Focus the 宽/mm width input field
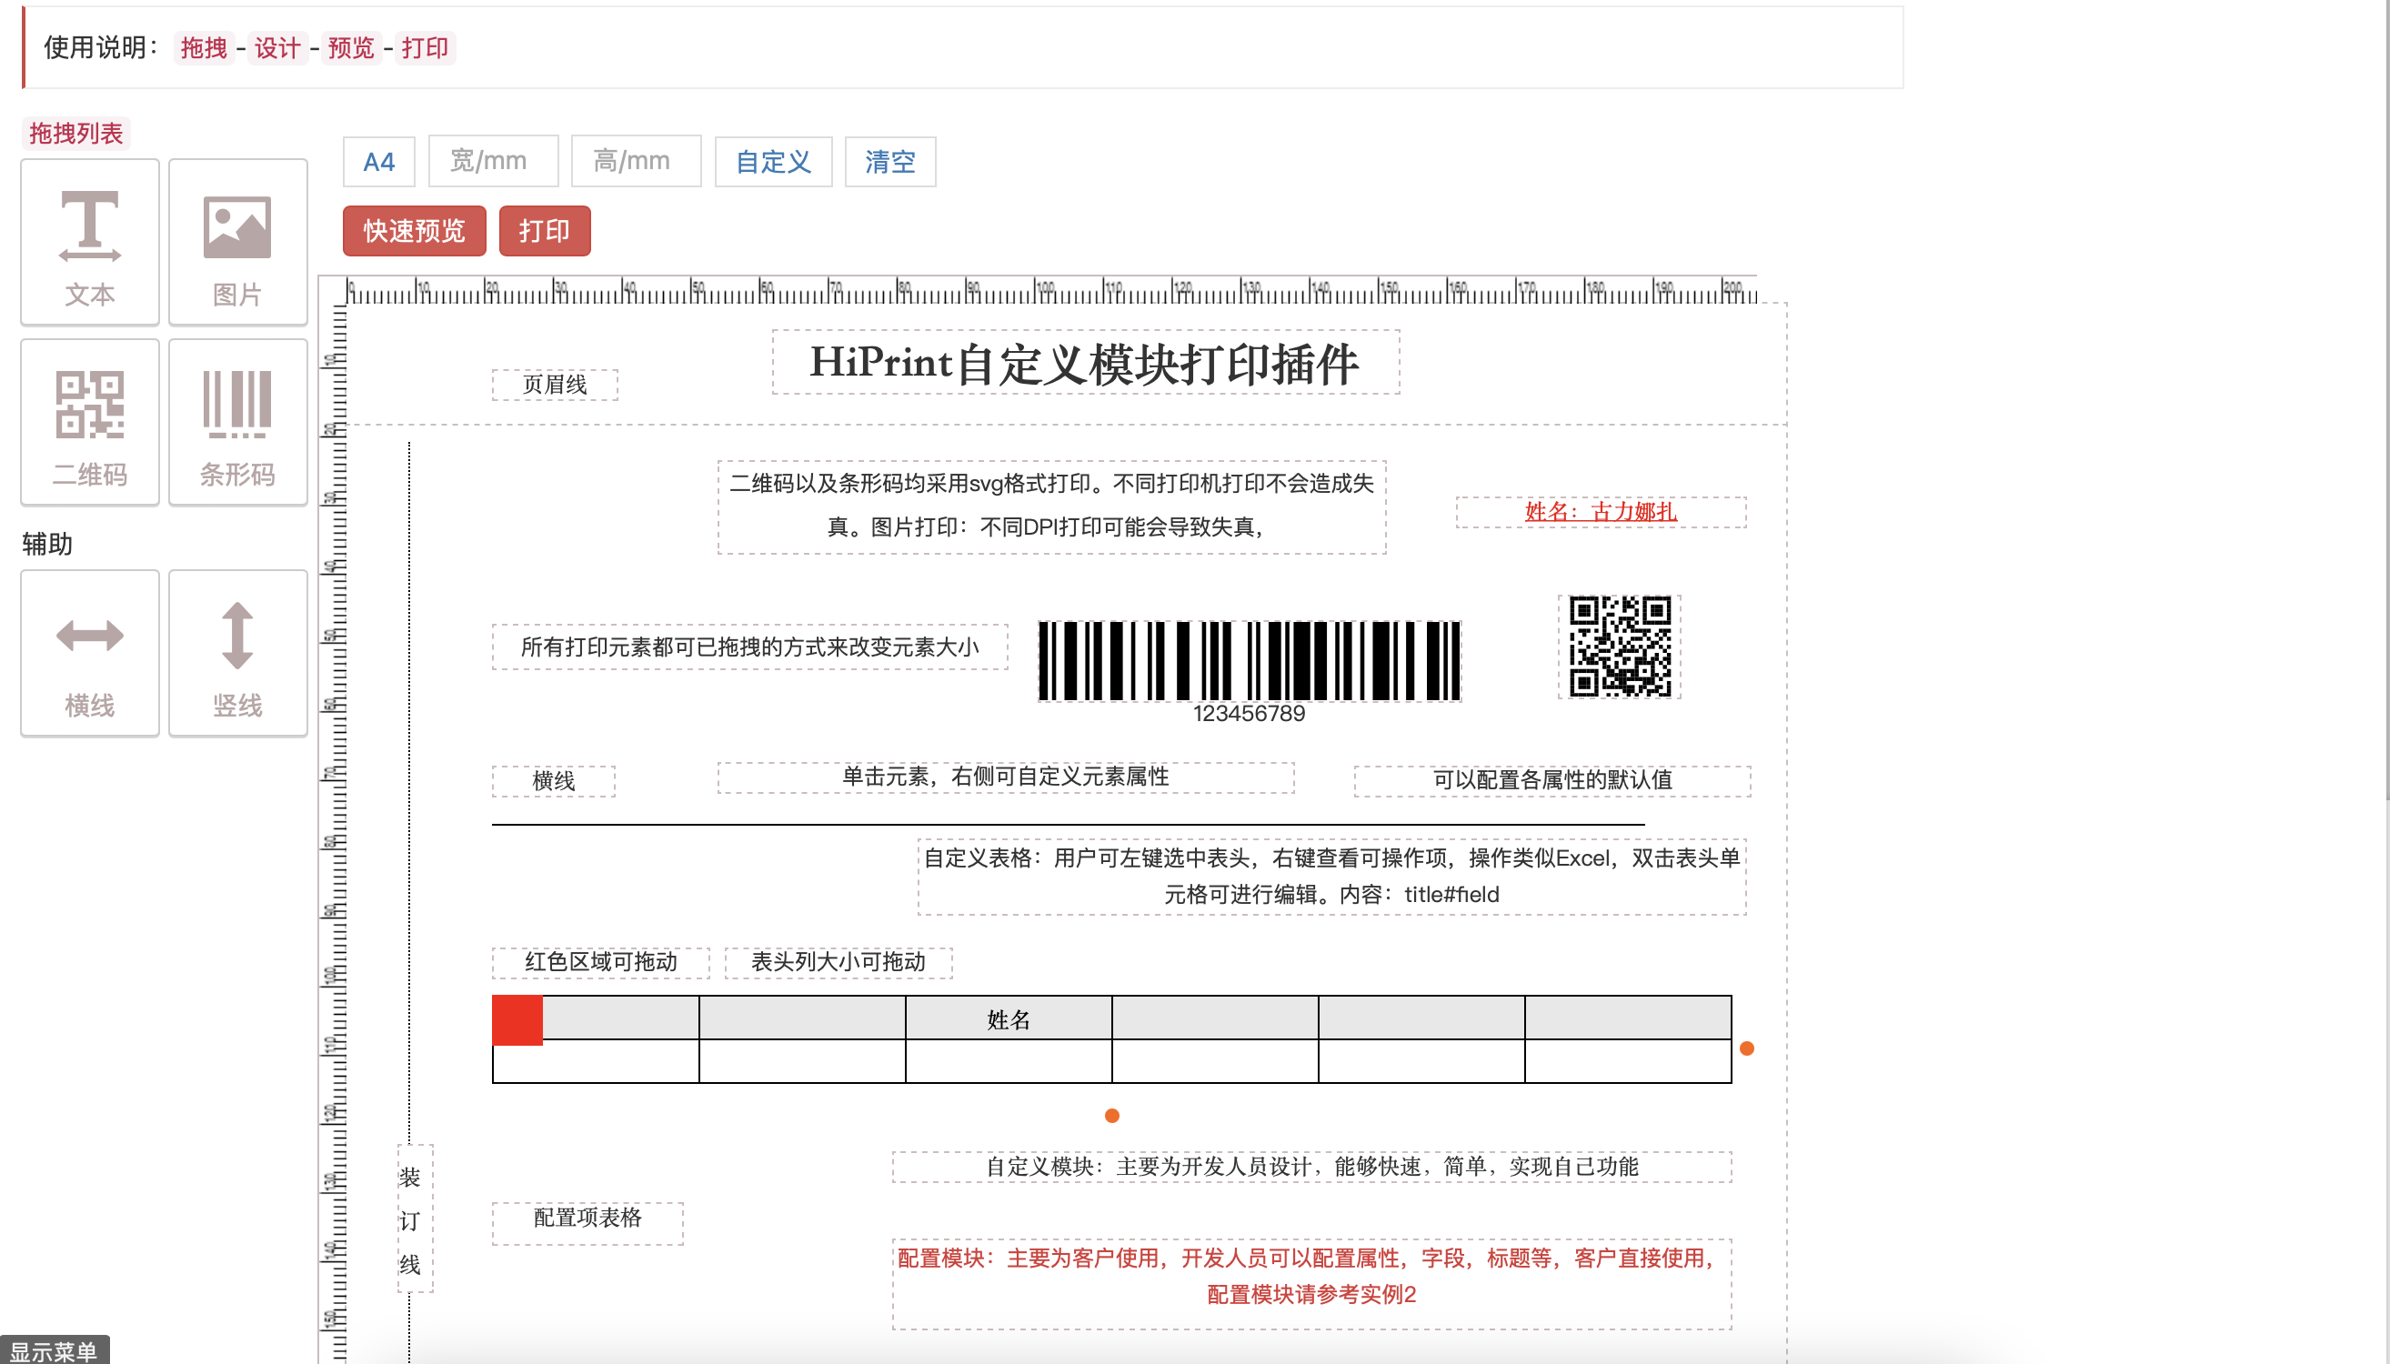2390x1364 pixels. tap(494, 161)
